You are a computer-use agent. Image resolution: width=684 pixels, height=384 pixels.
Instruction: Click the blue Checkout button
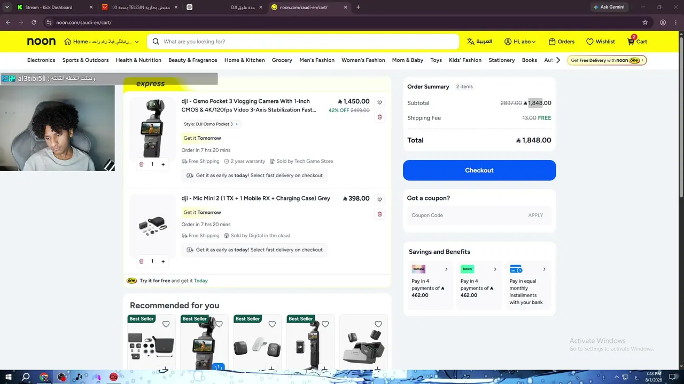pos(479,170)
